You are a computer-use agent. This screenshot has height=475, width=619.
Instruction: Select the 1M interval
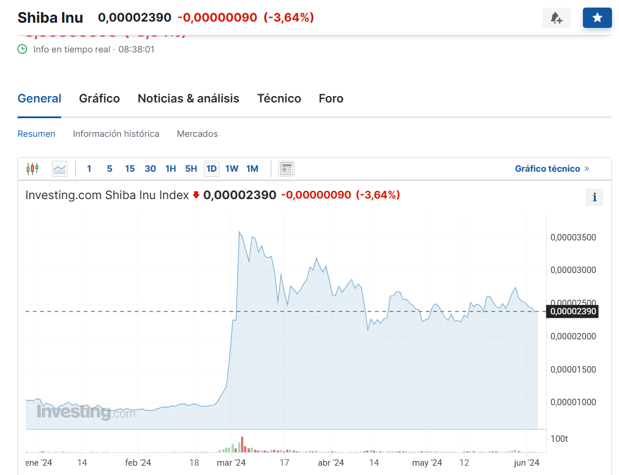[252, 169]
